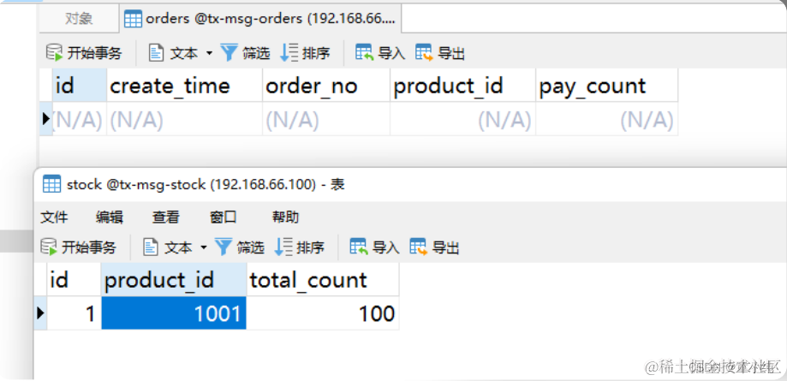
Task: Click the create_time column header
Action: point(184,86)
